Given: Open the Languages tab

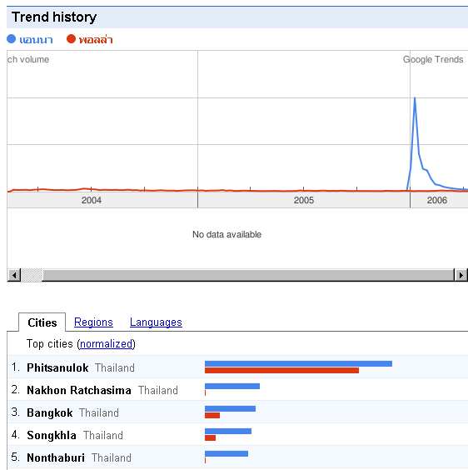Looking at the screenshot, I should click(x=156, y=322).
